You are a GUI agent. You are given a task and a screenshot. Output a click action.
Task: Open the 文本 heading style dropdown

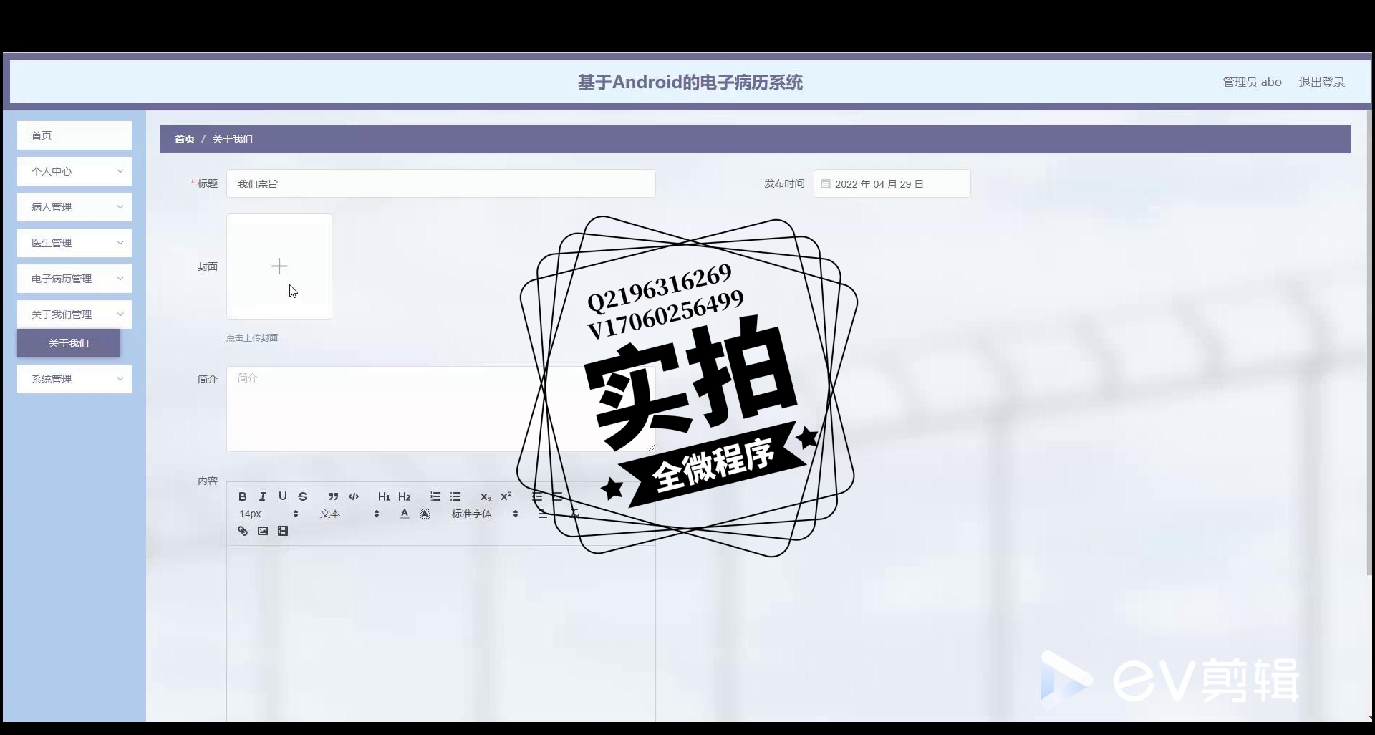click(x=349, y=514)
